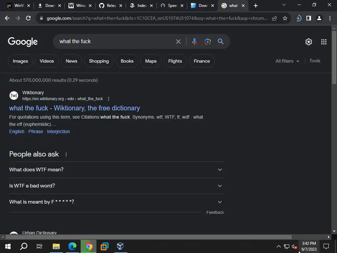Select the Images filter tab
The height and width of the screenshot is (253, 337).
coord(20,61)
